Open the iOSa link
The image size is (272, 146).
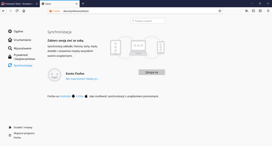80,96
